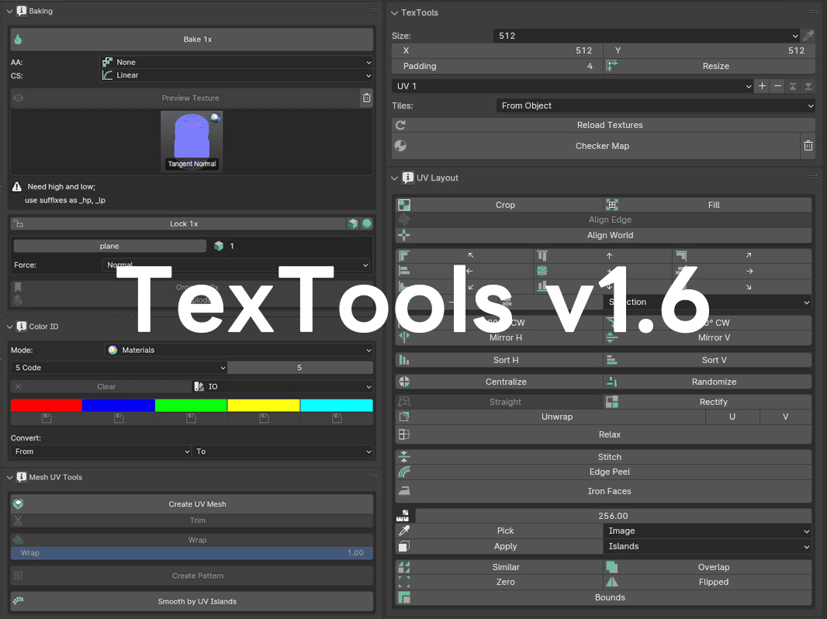Open the Convert To dropdown

pyautogui.click(x=282, y=452)
